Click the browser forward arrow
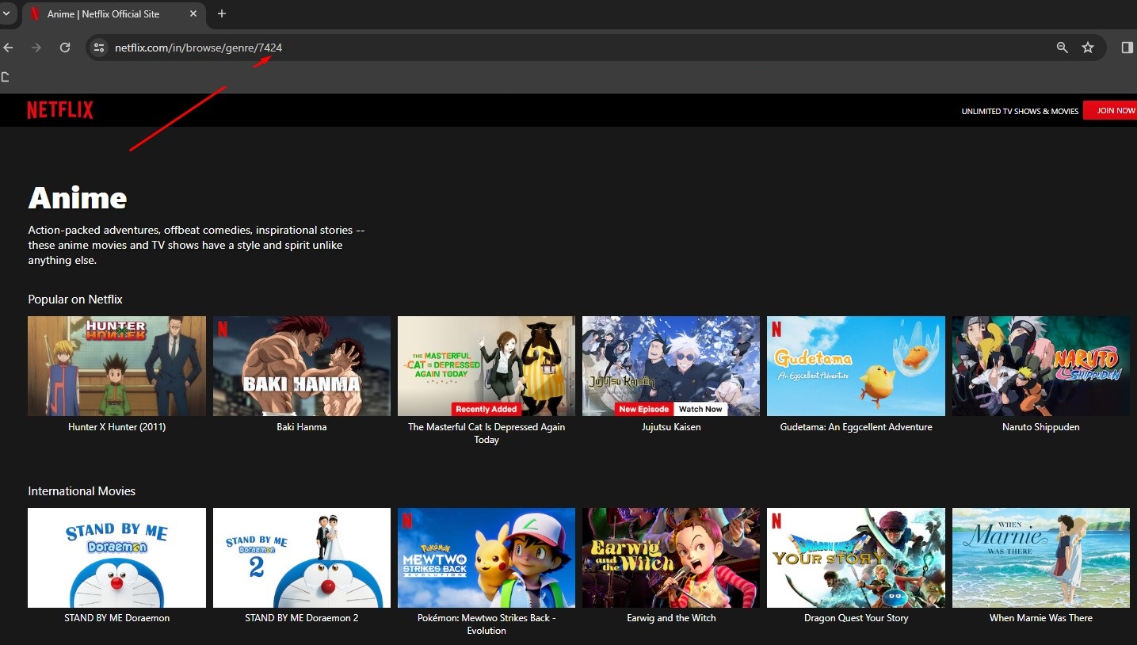The width and height of the screenshot is (1137, 645). [x=36, y=48]
